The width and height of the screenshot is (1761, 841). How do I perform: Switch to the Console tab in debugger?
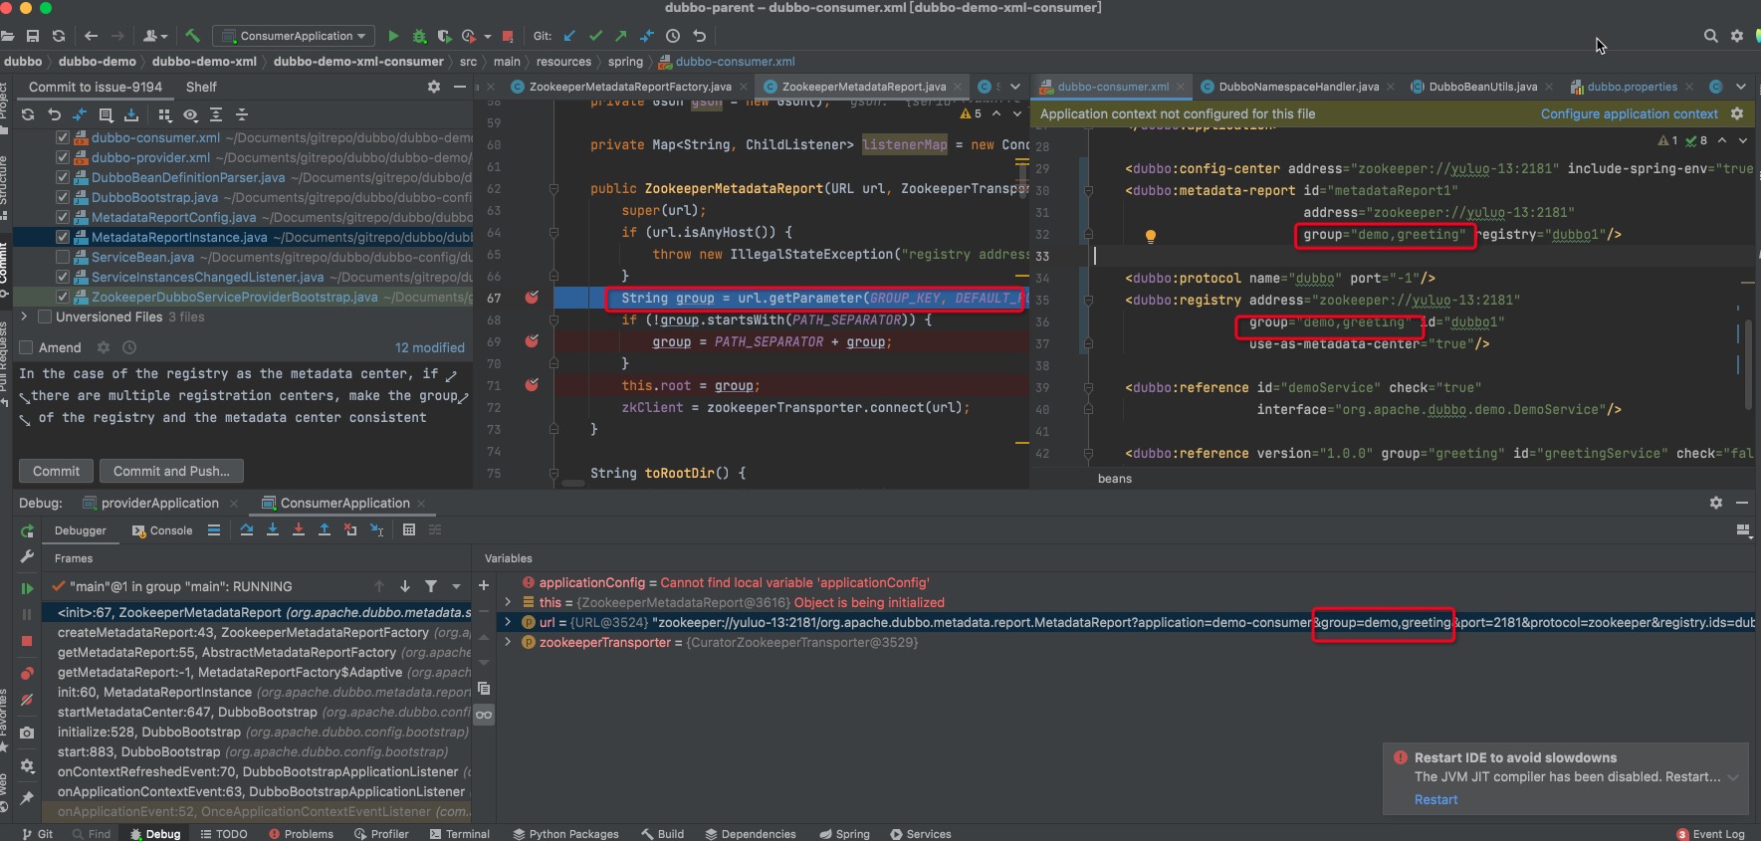point(162,530)
